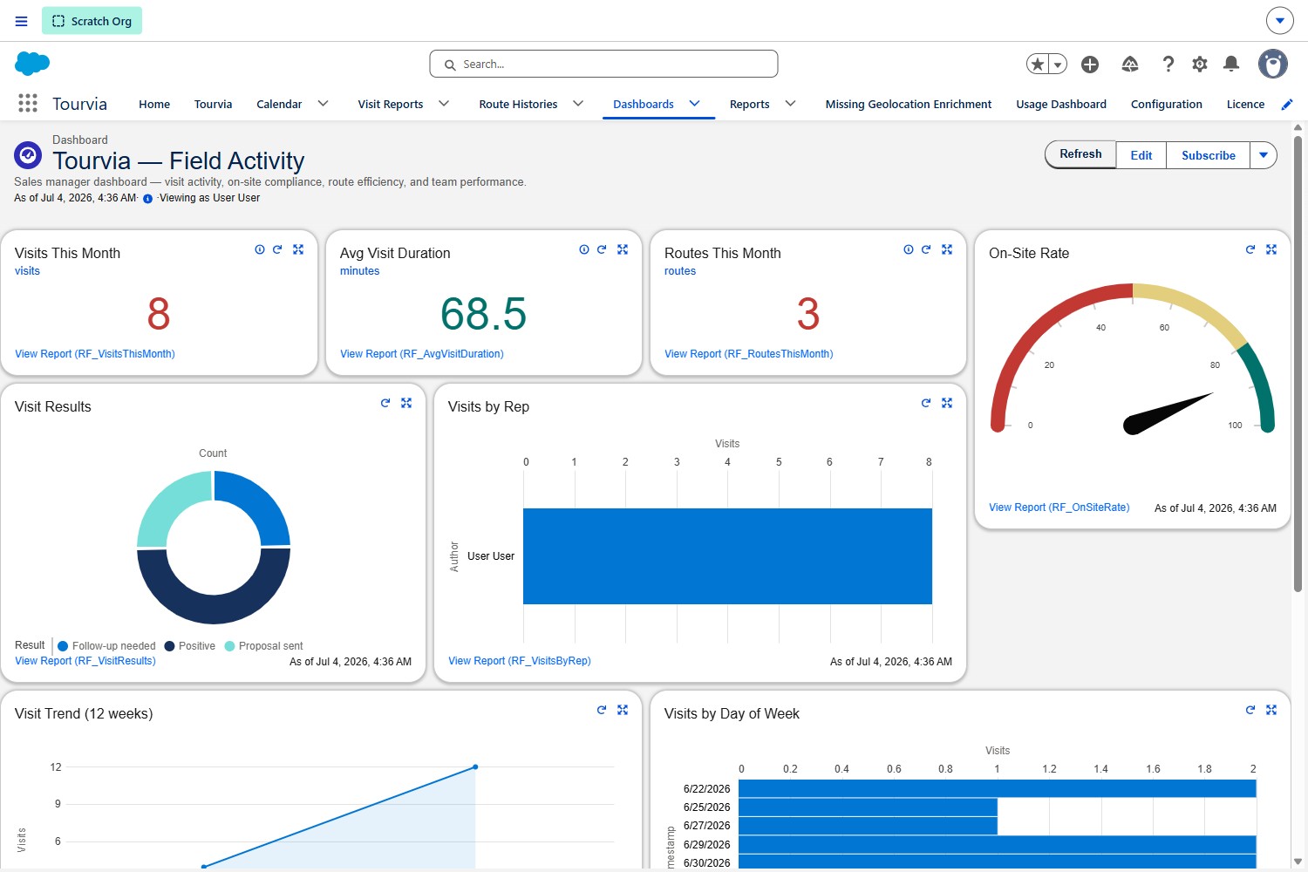The width and height of the screenshot is (1308, 872).
Task: Click the Refresh dashboard button
Action: pyautogui.click(x=1080, y=154)
